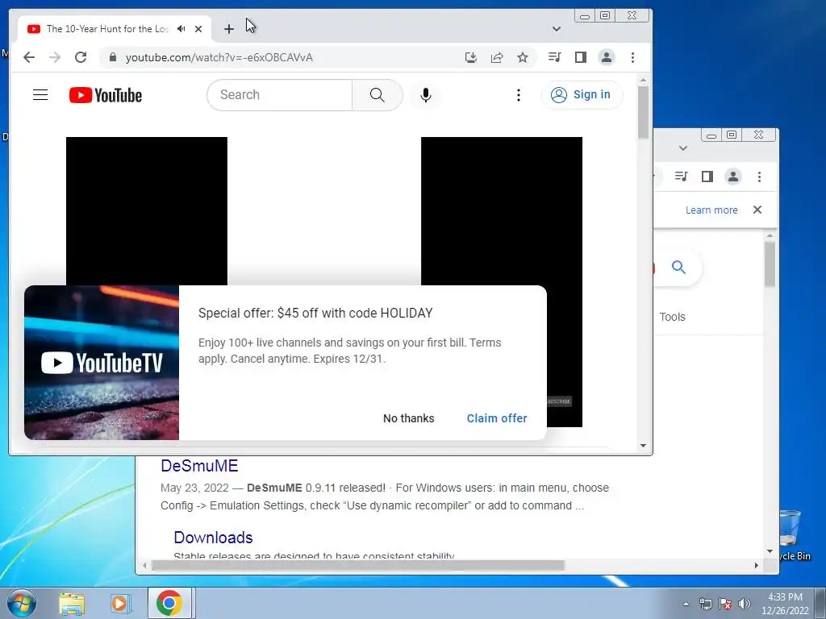826x619 pixels.
Task: Click the YouTube TV promo image
Action: [x=102, y=363]
